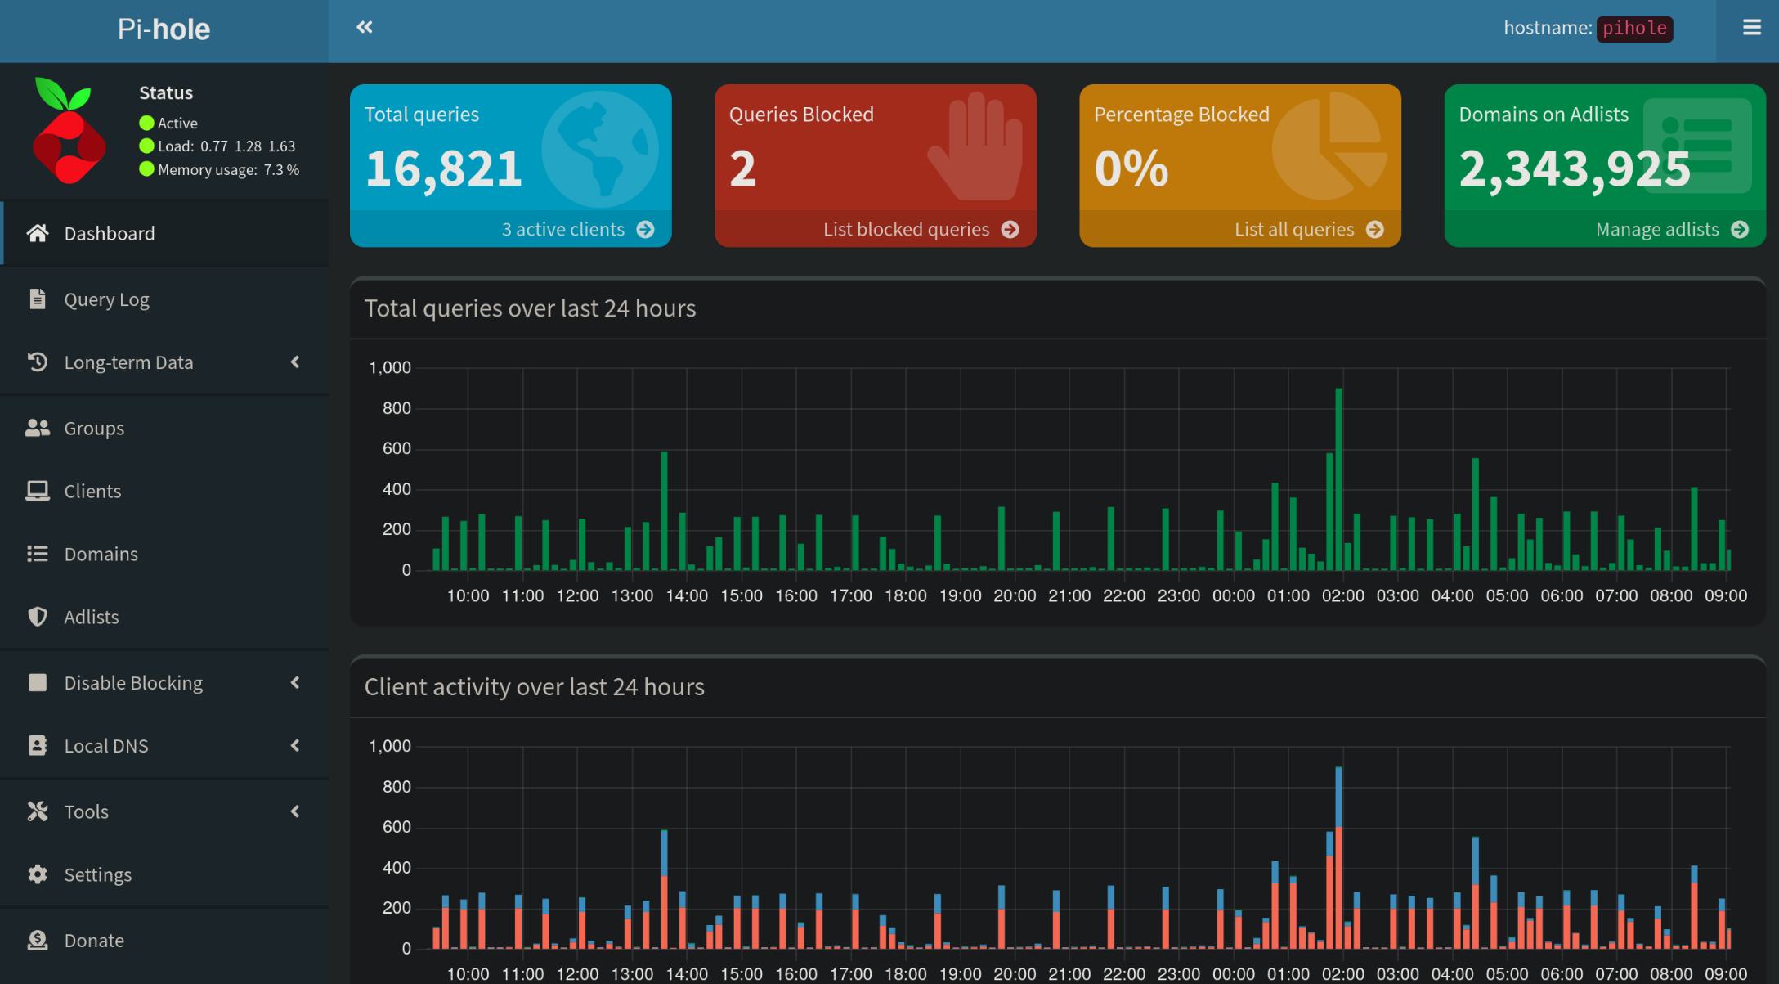Open the hamburger menu in the top right

[x=1751, y=28]
